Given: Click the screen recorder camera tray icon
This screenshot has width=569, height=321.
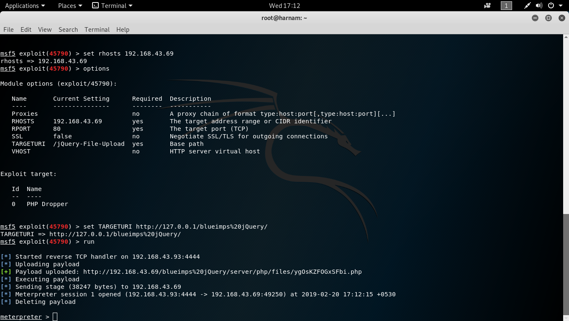Looking at the screenshot, I should 487,5.
